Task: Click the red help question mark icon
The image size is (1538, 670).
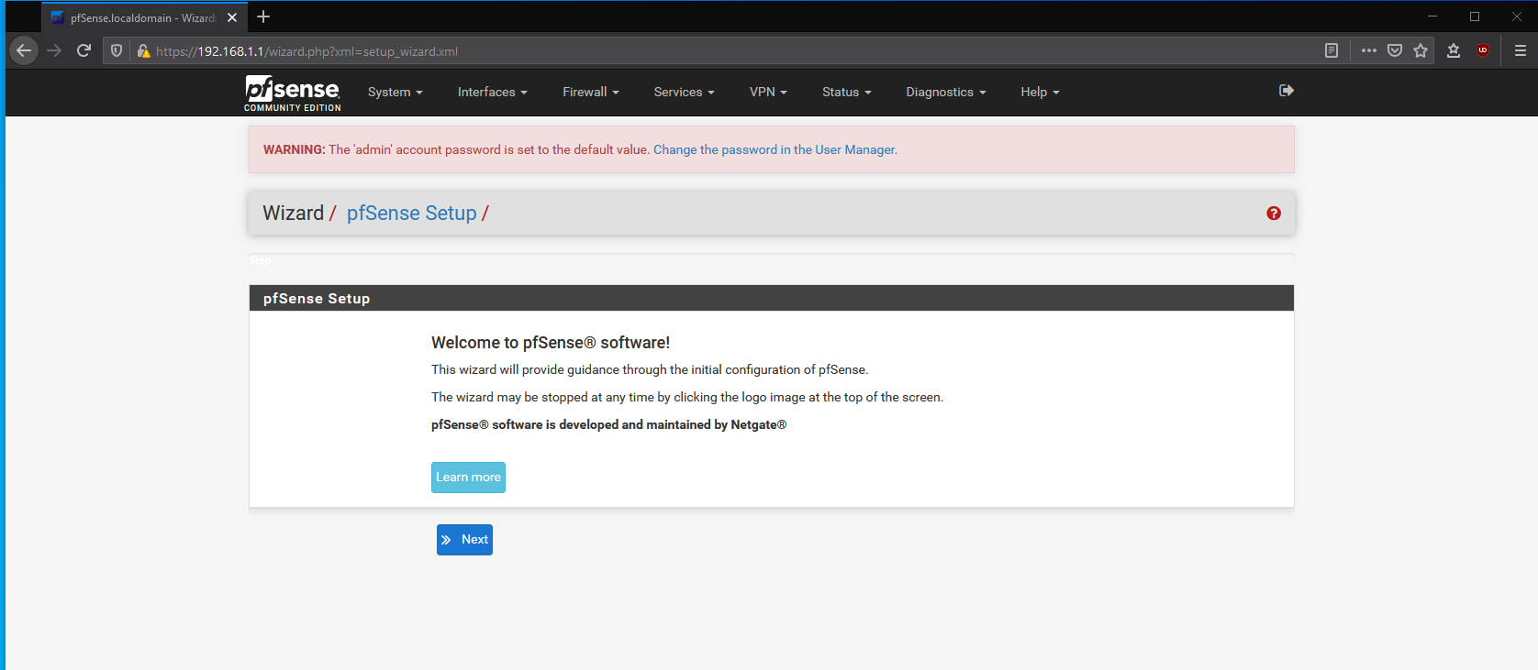Action: [1273, 213]
